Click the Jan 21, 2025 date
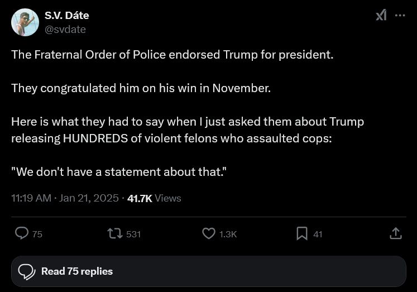This screenshot has width=417, height=292. tap(89, 198)
